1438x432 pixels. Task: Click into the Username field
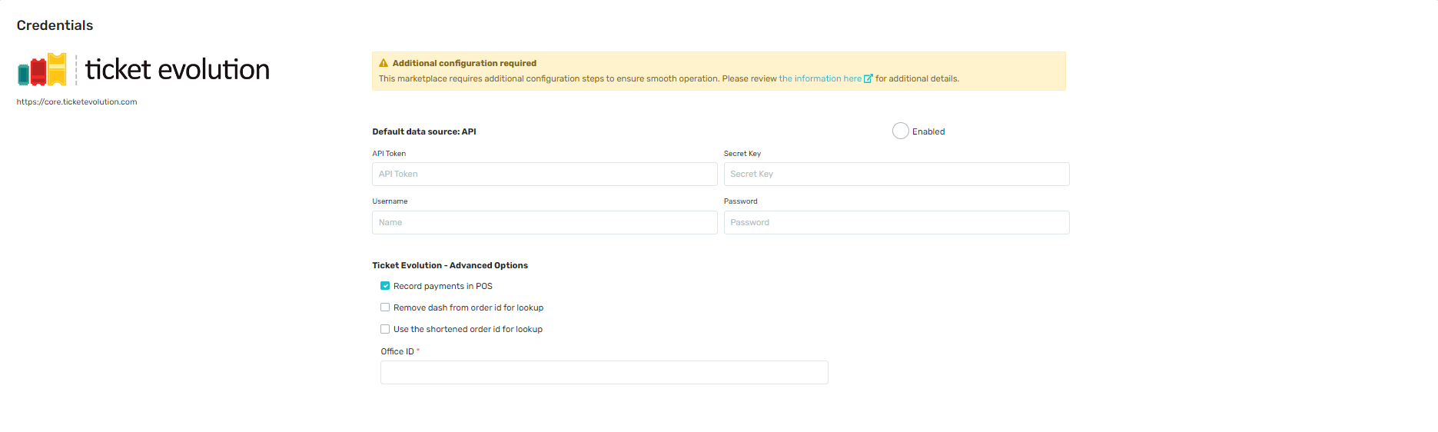545,222
